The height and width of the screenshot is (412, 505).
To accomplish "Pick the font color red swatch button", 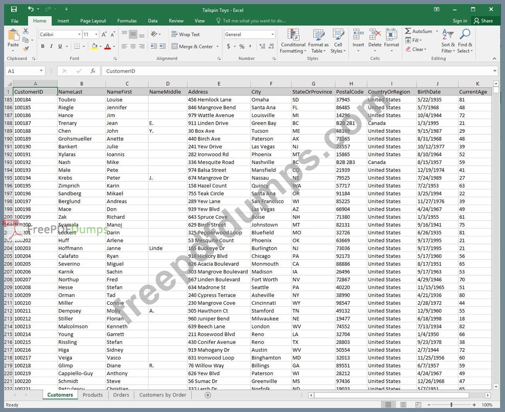I will point(107,47).
